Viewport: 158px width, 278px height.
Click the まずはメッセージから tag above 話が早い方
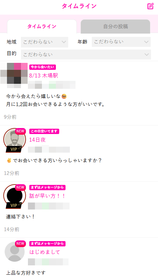[x=47, y=188]
